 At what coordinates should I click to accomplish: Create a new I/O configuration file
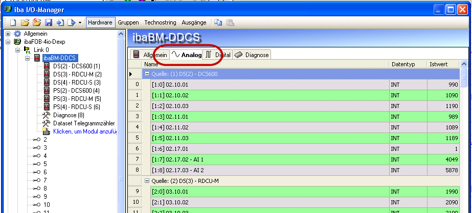13,22
